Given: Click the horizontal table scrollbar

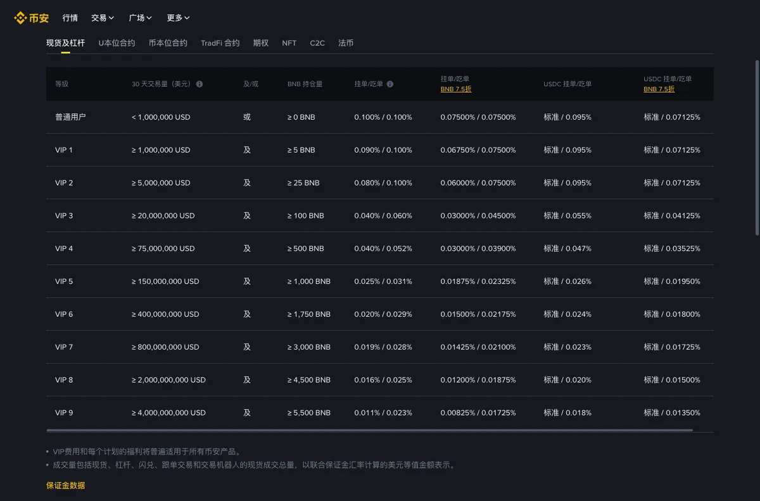Looking at the screenshot, I should coord(370,430).
